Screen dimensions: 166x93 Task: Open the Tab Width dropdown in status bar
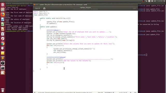click(109, 92)
